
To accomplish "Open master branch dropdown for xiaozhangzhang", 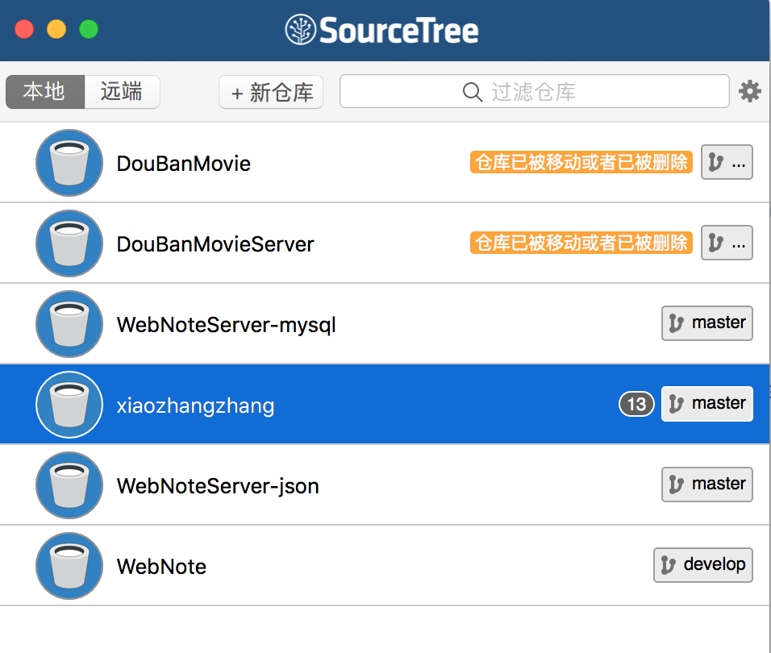I will (706, 404).
